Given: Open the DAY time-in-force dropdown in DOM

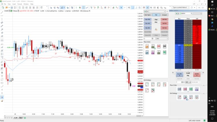Looking at the screenshot, I should tap(188, 82).
